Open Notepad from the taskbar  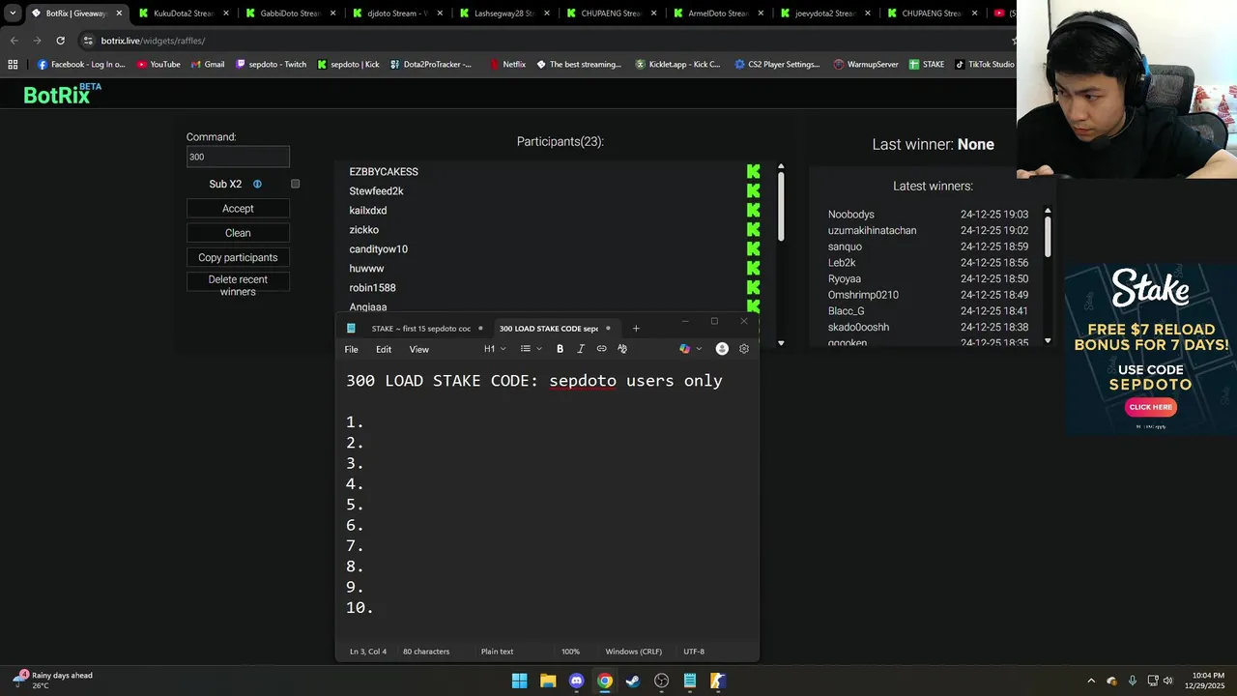click(690, 681)
